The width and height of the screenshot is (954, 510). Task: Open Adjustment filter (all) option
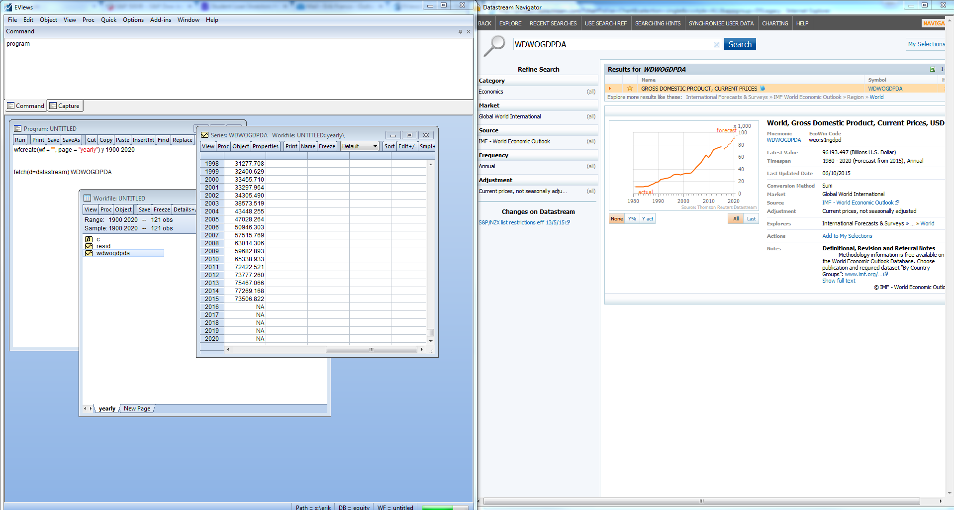[x=591, y=191]
